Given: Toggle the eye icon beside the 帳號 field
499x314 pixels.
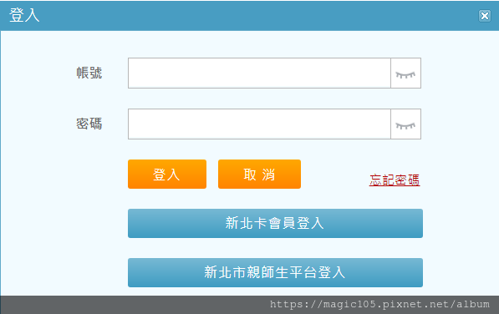Looking at the screenshot, I should (405, 73).
